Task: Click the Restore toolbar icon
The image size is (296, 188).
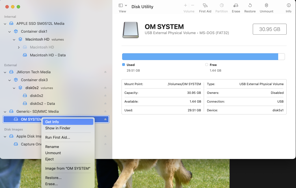Action: pyautogui.click(x=250, y=6)
